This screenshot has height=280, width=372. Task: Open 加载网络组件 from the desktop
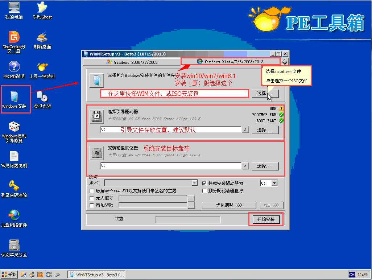[x=14, y=217]
